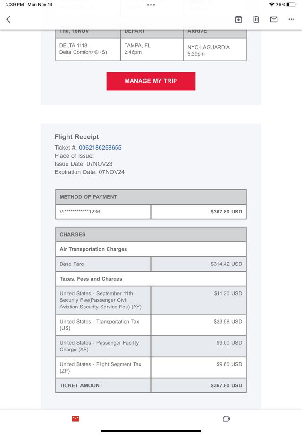Tap the 2:39 PM clock
Viewport: 302px width, 435px height.
pos(15,4)
